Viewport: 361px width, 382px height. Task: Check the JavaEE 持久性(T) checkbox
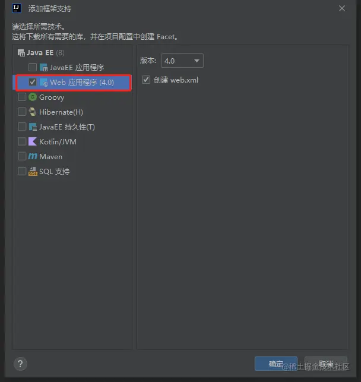[x=22, y=127]
